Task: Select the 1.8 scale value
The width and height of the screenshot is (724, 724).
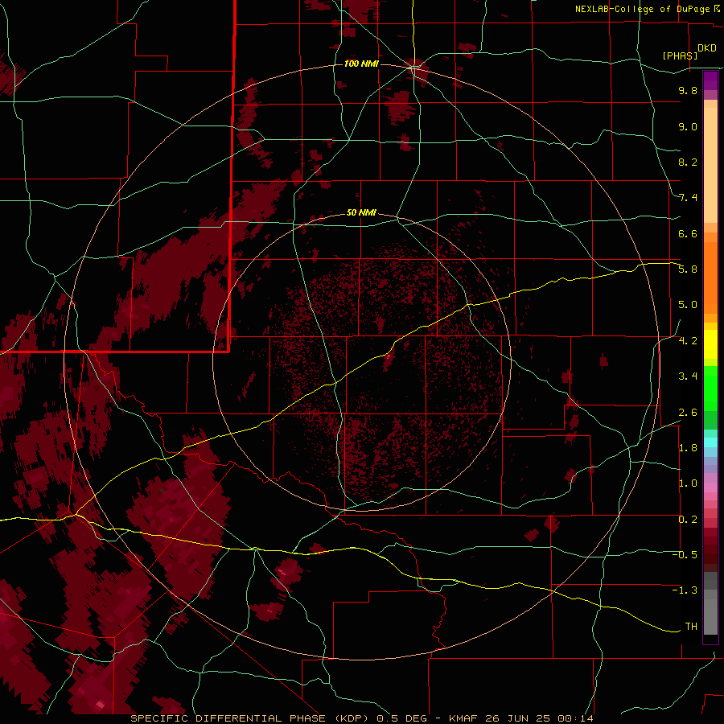Action: [688, 448]
